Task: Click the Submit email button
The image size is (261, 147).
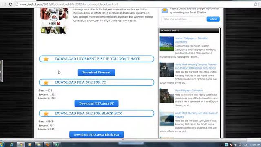Action: click(213, 19)
